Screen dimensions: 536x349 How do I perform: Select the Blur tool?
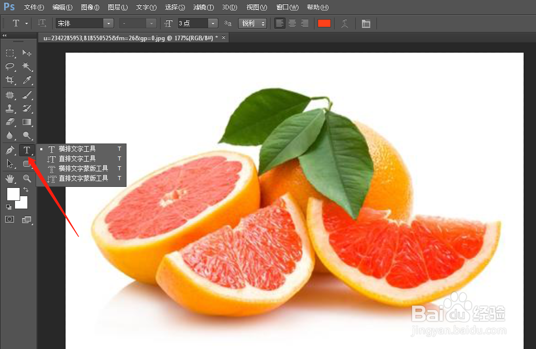[10, 136]
